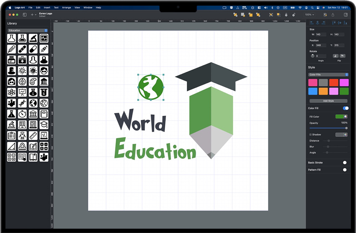Click the lock object toolbar icon
Image resolution: width=356 pixels, height=233 pixels.
(x=286, y=15)
